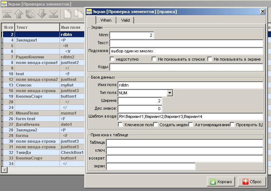Enable the 'недоступно' checkbox
The width and height of the screenshot is (271, 191).
pos(112,59)
